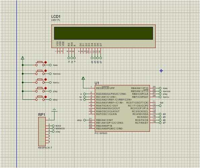Click the U1 reference label
This screenshot has width=200, height=168.
tap(97, 83)
